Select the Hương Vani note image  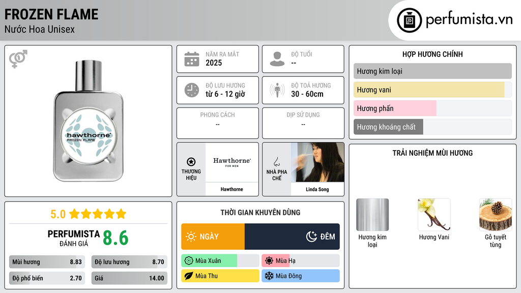coord(434,215)
